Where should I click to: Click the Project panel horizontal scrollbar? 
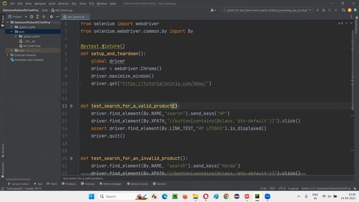click(18, 179)
